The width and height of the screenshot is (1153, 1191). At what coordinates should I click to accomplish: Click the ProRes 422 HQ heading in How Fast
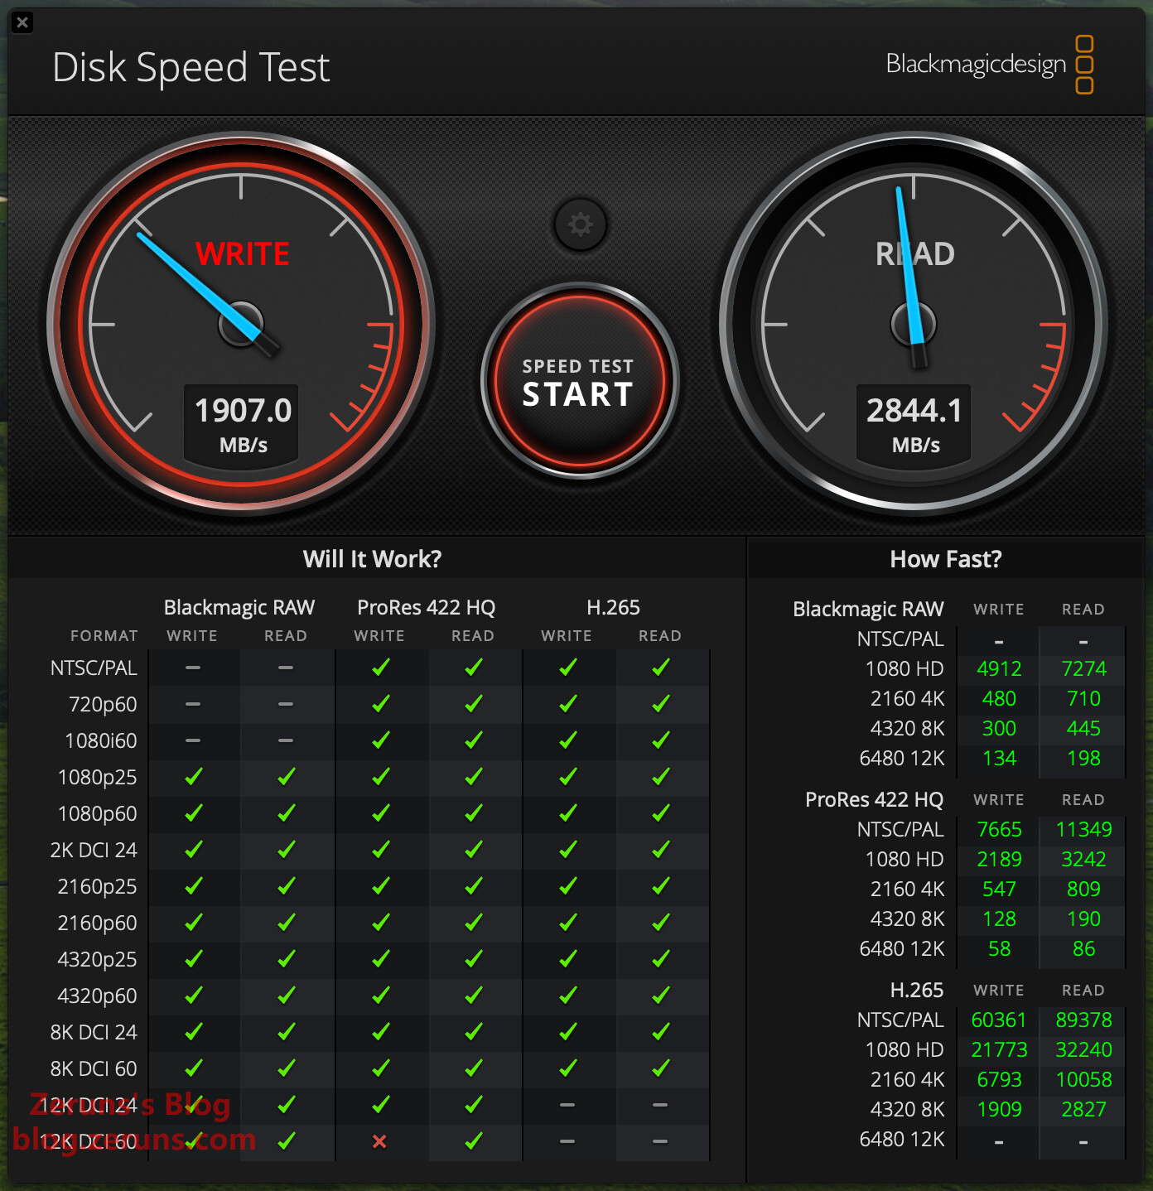pos(874,799)
